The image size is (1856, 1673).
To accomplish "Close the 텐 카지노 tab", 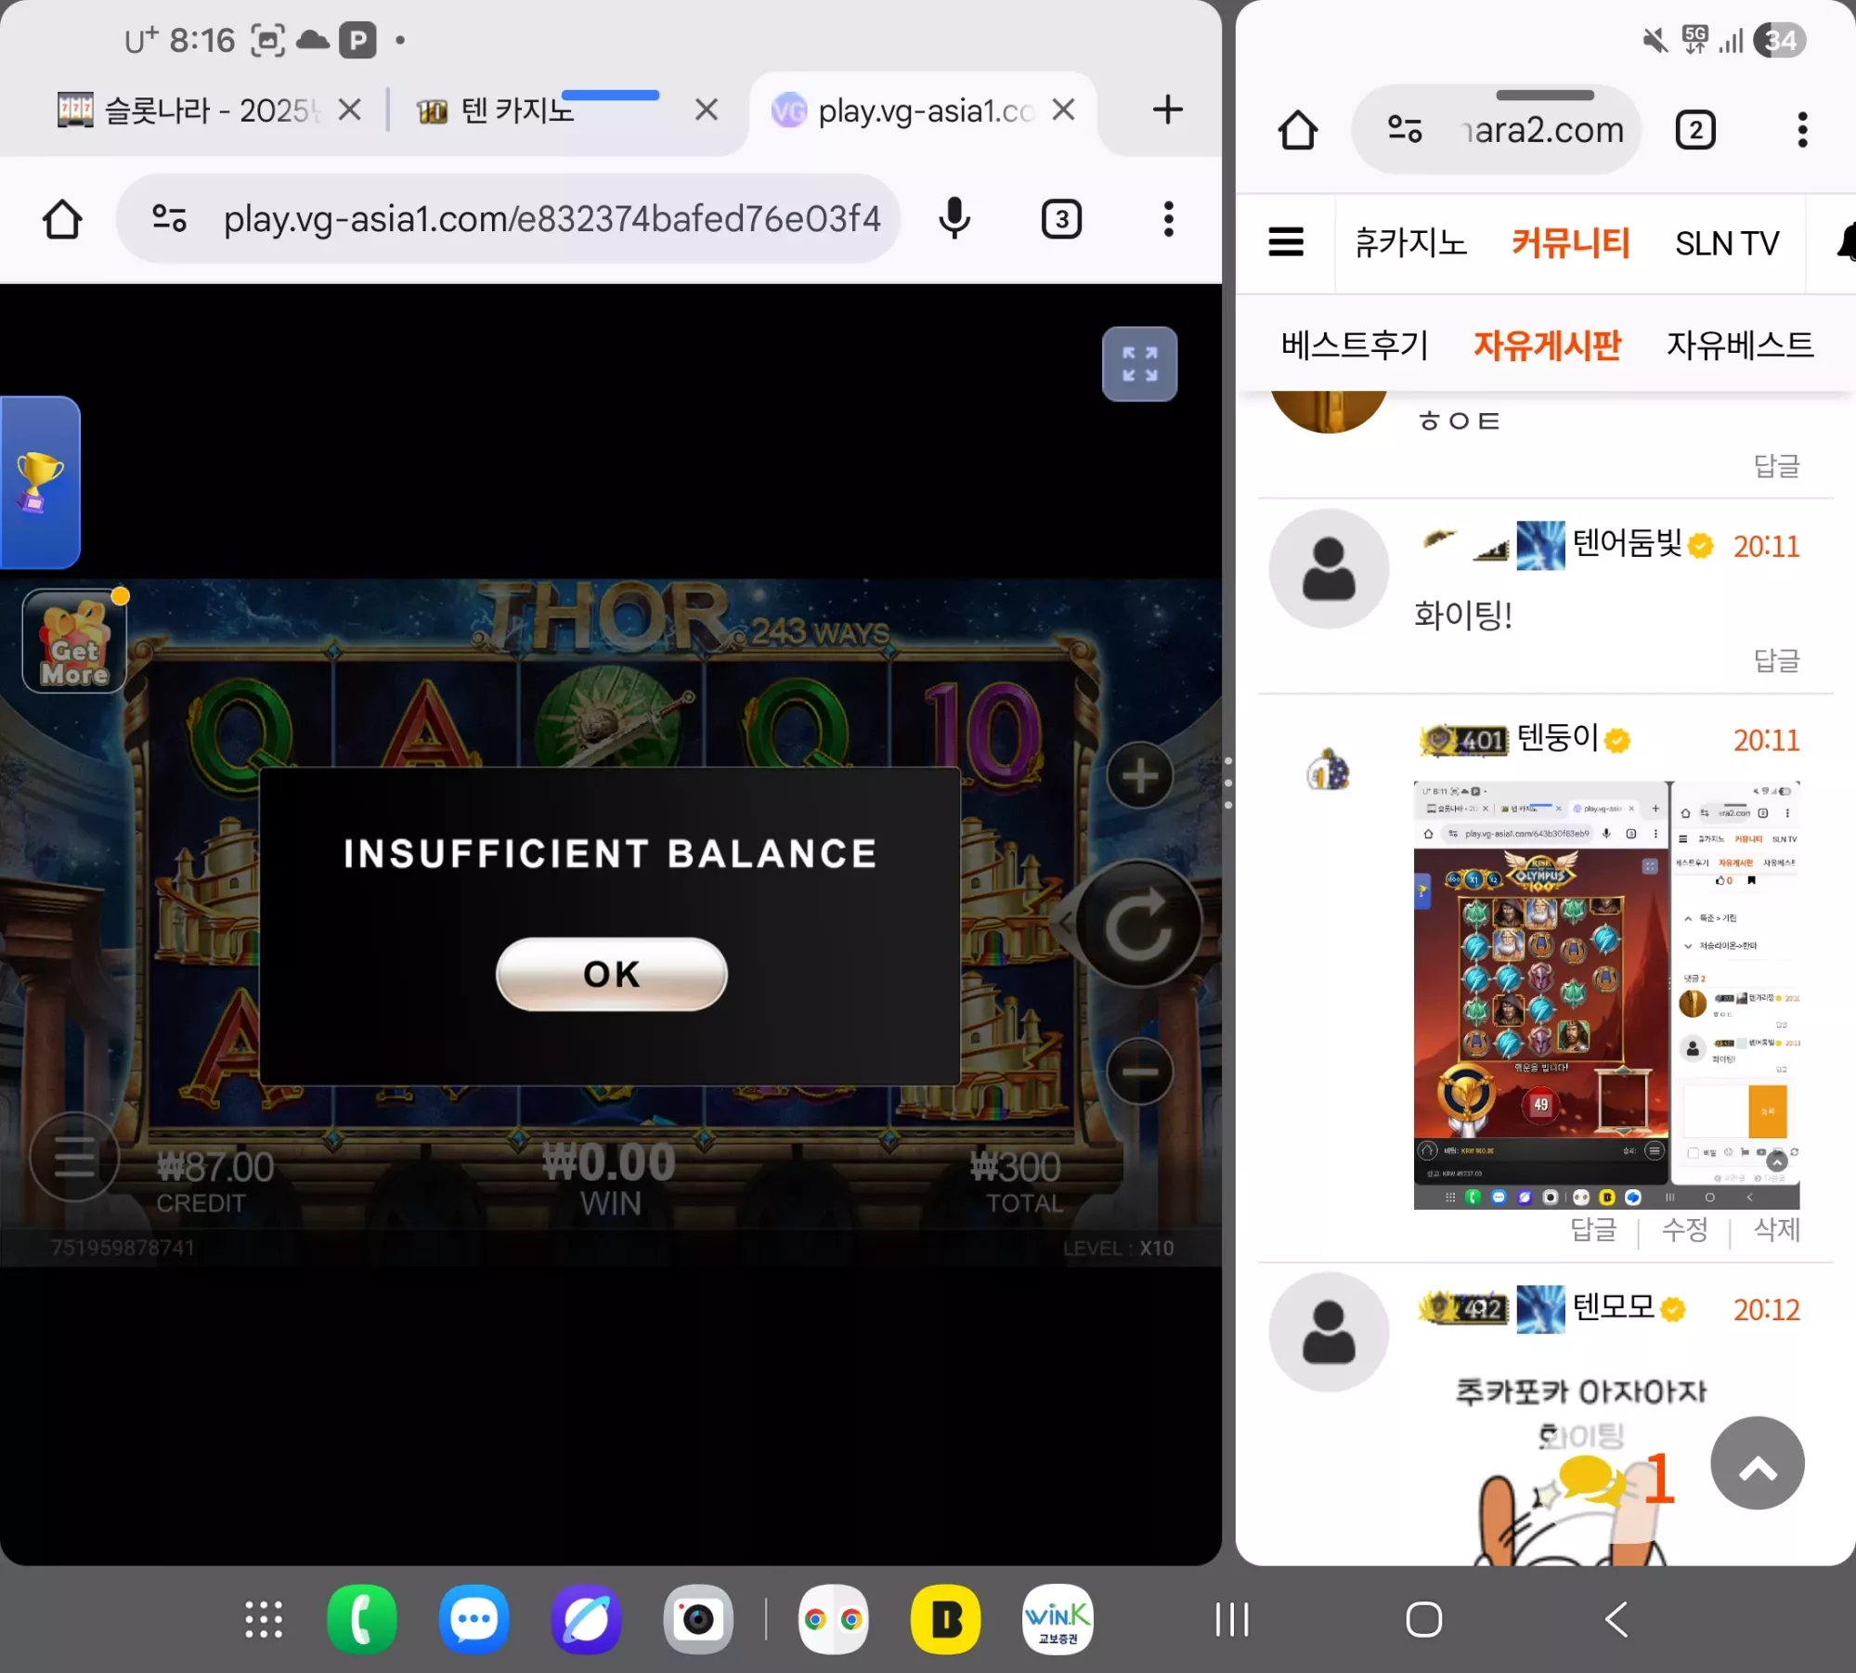I will point(707,110).
